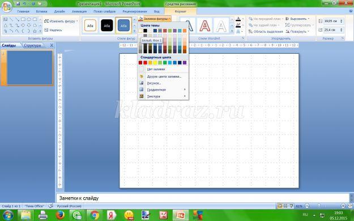Image resolution: width=354 pixels, height=221 pixels.
Task: Select the oval shape in shapes gallery
Action: pos(29,19)
